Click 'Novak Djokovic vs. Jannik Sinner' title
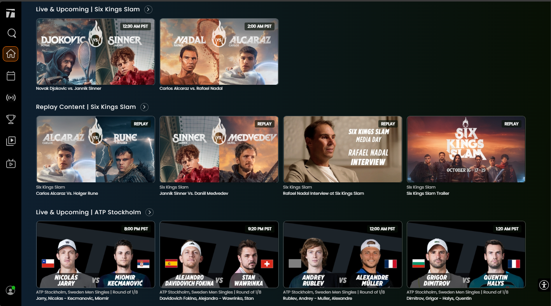Viewport: 551px width, 306px height. [x=68, y=89]
